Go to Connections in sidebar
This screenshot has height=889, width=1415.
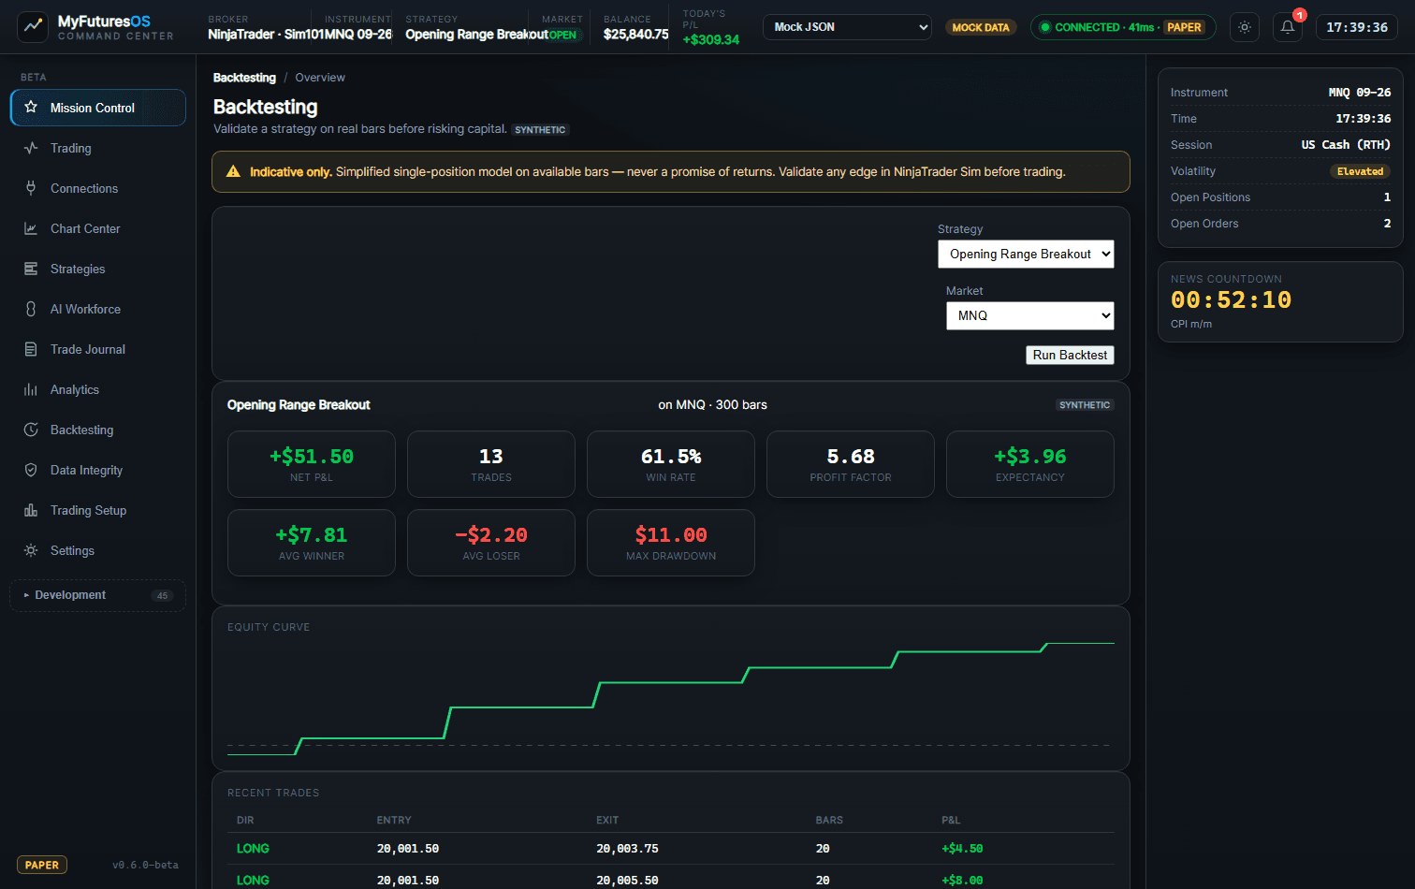tap(97, 188)
